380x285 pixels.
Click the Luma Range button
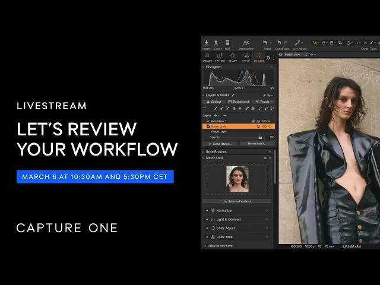coord(220,144)
